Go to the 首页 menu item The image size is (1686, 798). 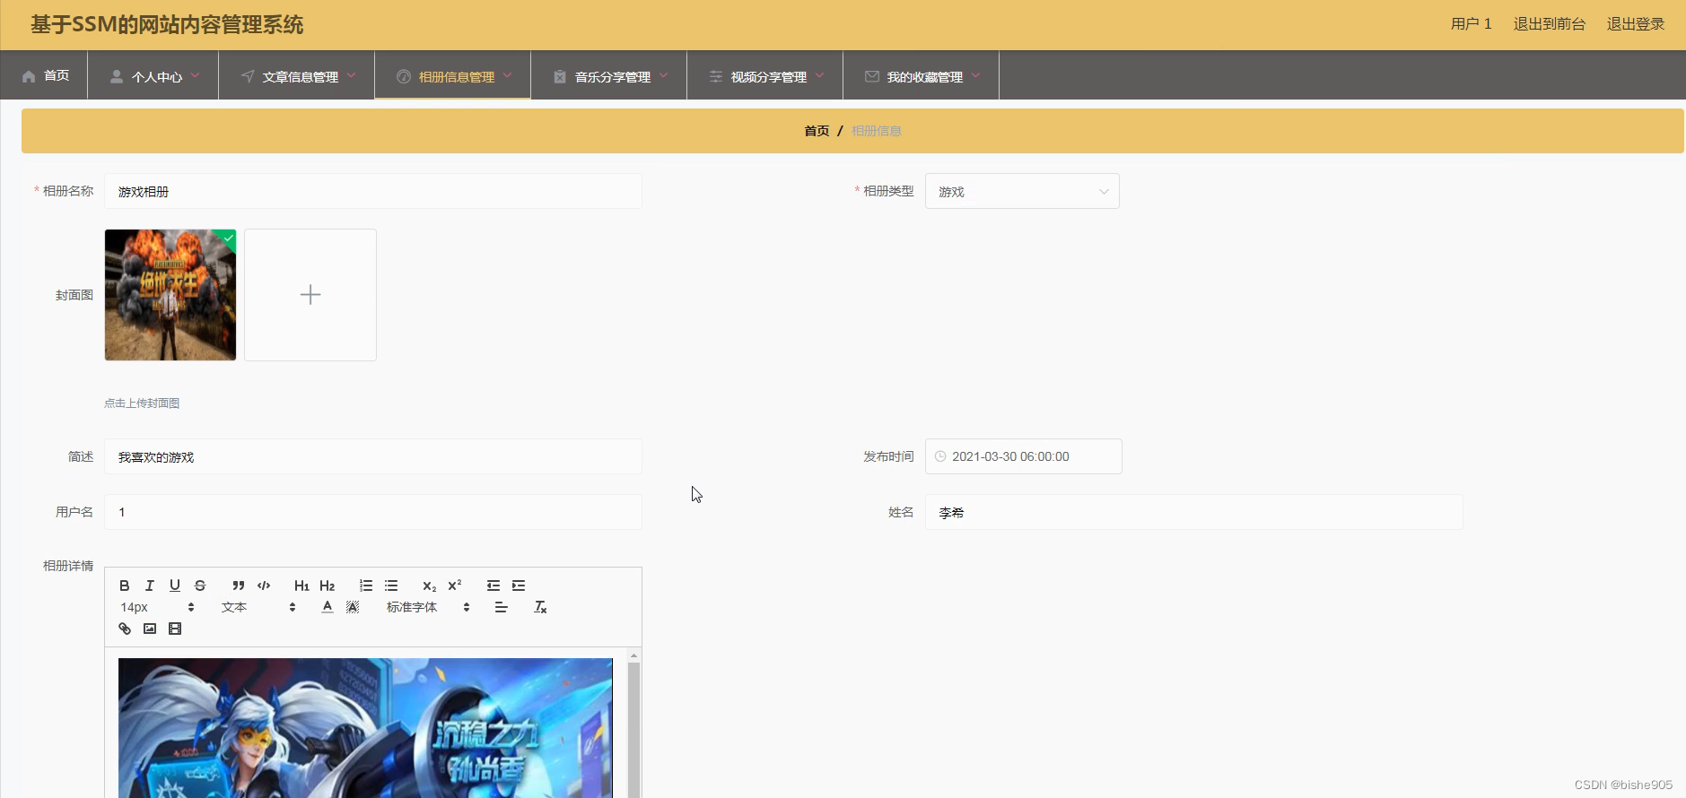click(45, 75)
